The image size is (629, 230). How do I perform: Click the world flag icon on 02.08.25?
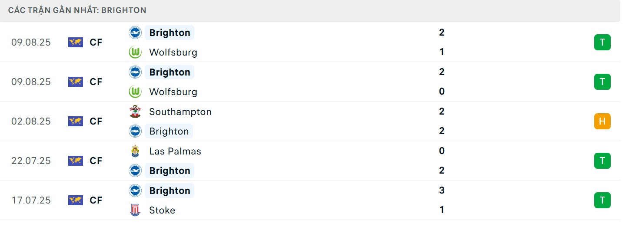[76, 122]
